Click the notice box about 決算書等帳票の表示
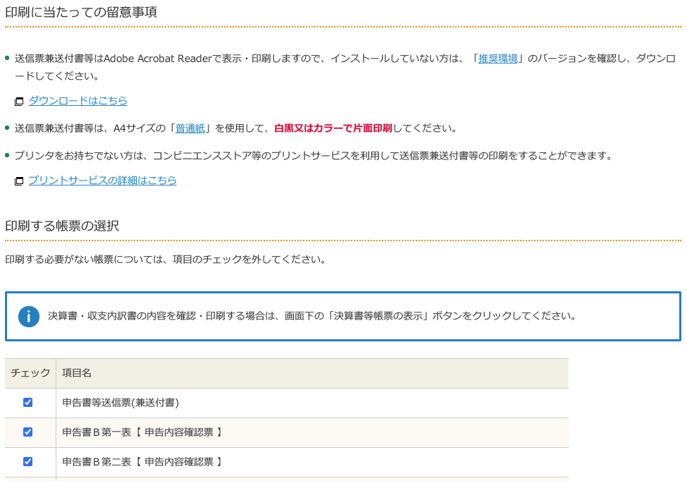This screenshot has height=481, width=687. (x=343, y=316)
